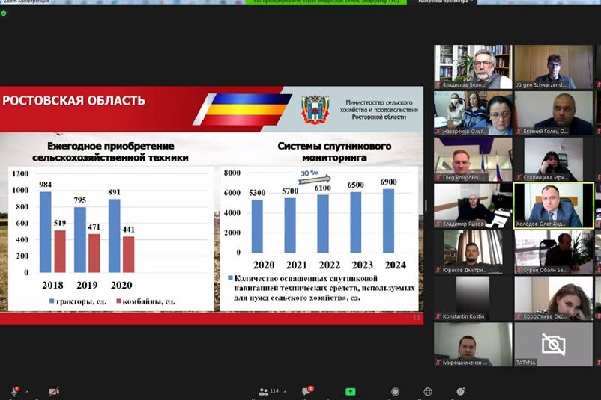Open the interpretation globe icon
Image resolution: width=601 pixels, height=400 pixels.
(428, 391)
